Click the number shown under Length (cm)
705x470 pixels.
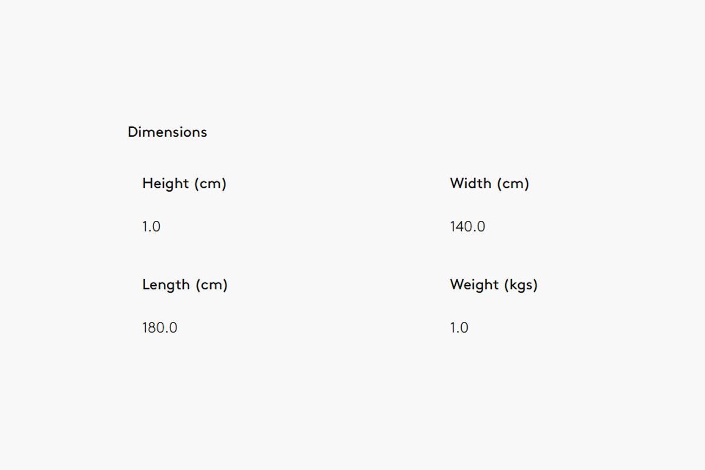tap(160, 328)
